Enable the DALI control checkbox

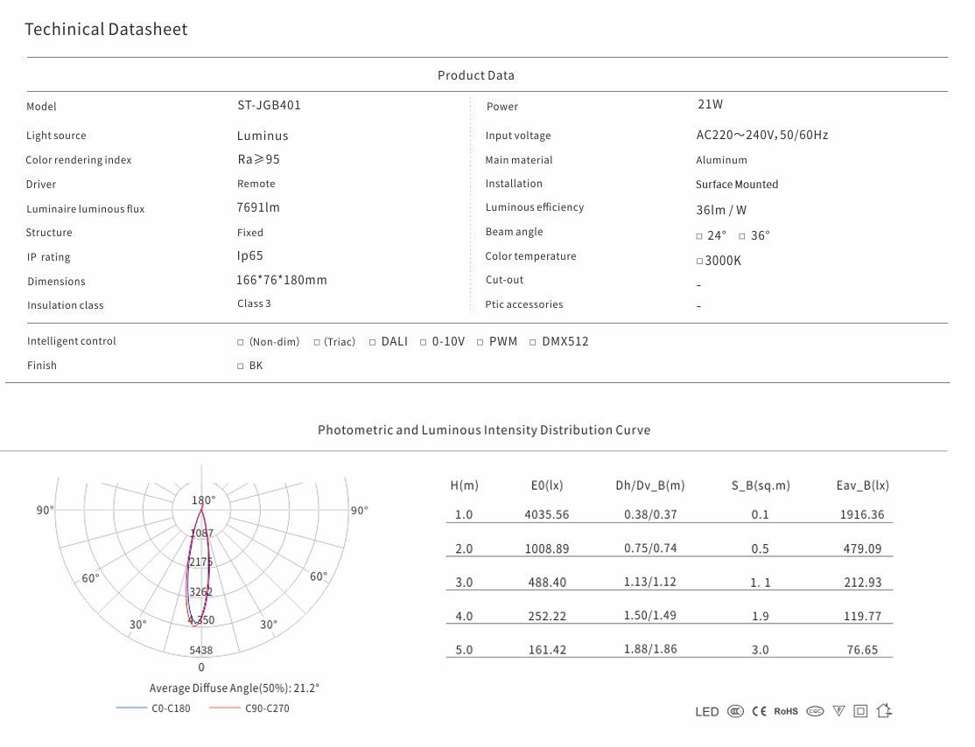coord(373,342)
